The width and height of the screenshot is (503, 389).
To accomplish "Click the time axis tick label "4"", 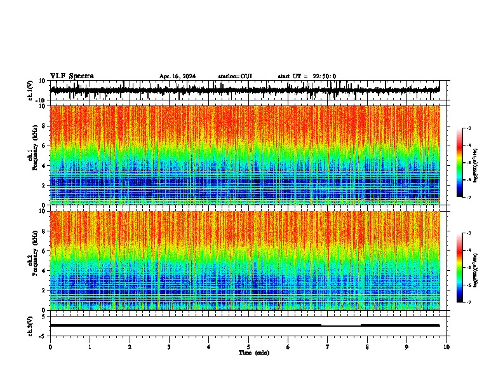I will (209, 347).
